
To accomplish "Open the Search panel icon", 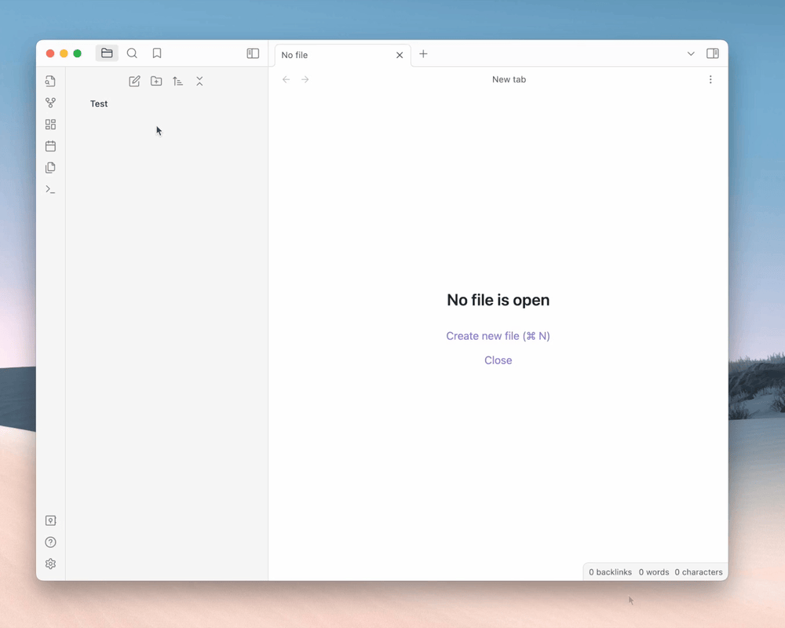I will pos(132,53).
